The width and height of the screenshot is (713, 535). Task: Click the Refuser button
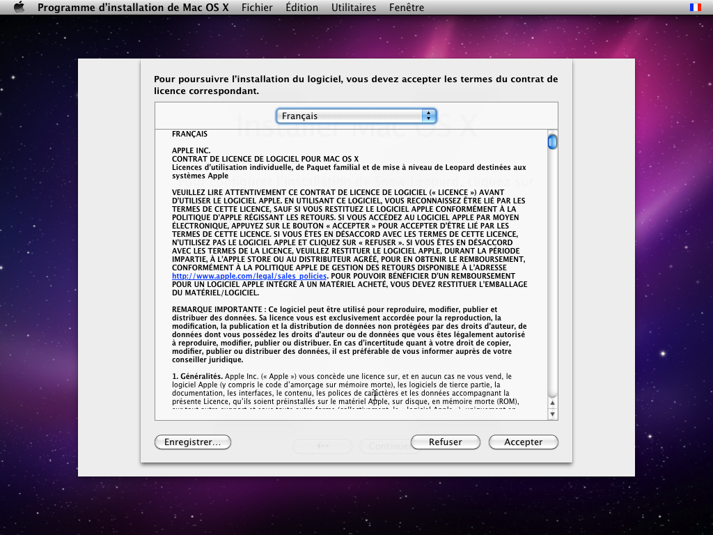pos(445,442)
